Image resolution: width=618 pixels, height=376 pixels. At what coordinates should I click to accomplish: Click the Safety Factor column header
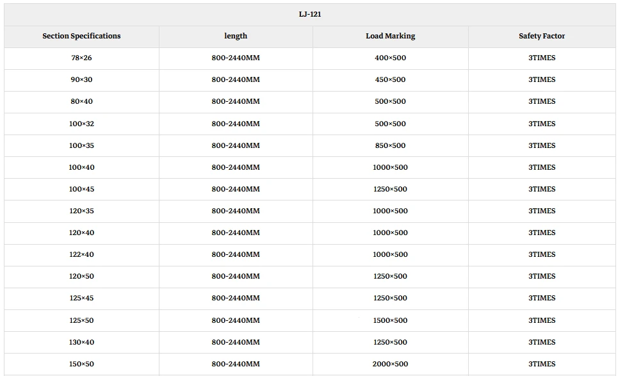[x=542, y=36]
